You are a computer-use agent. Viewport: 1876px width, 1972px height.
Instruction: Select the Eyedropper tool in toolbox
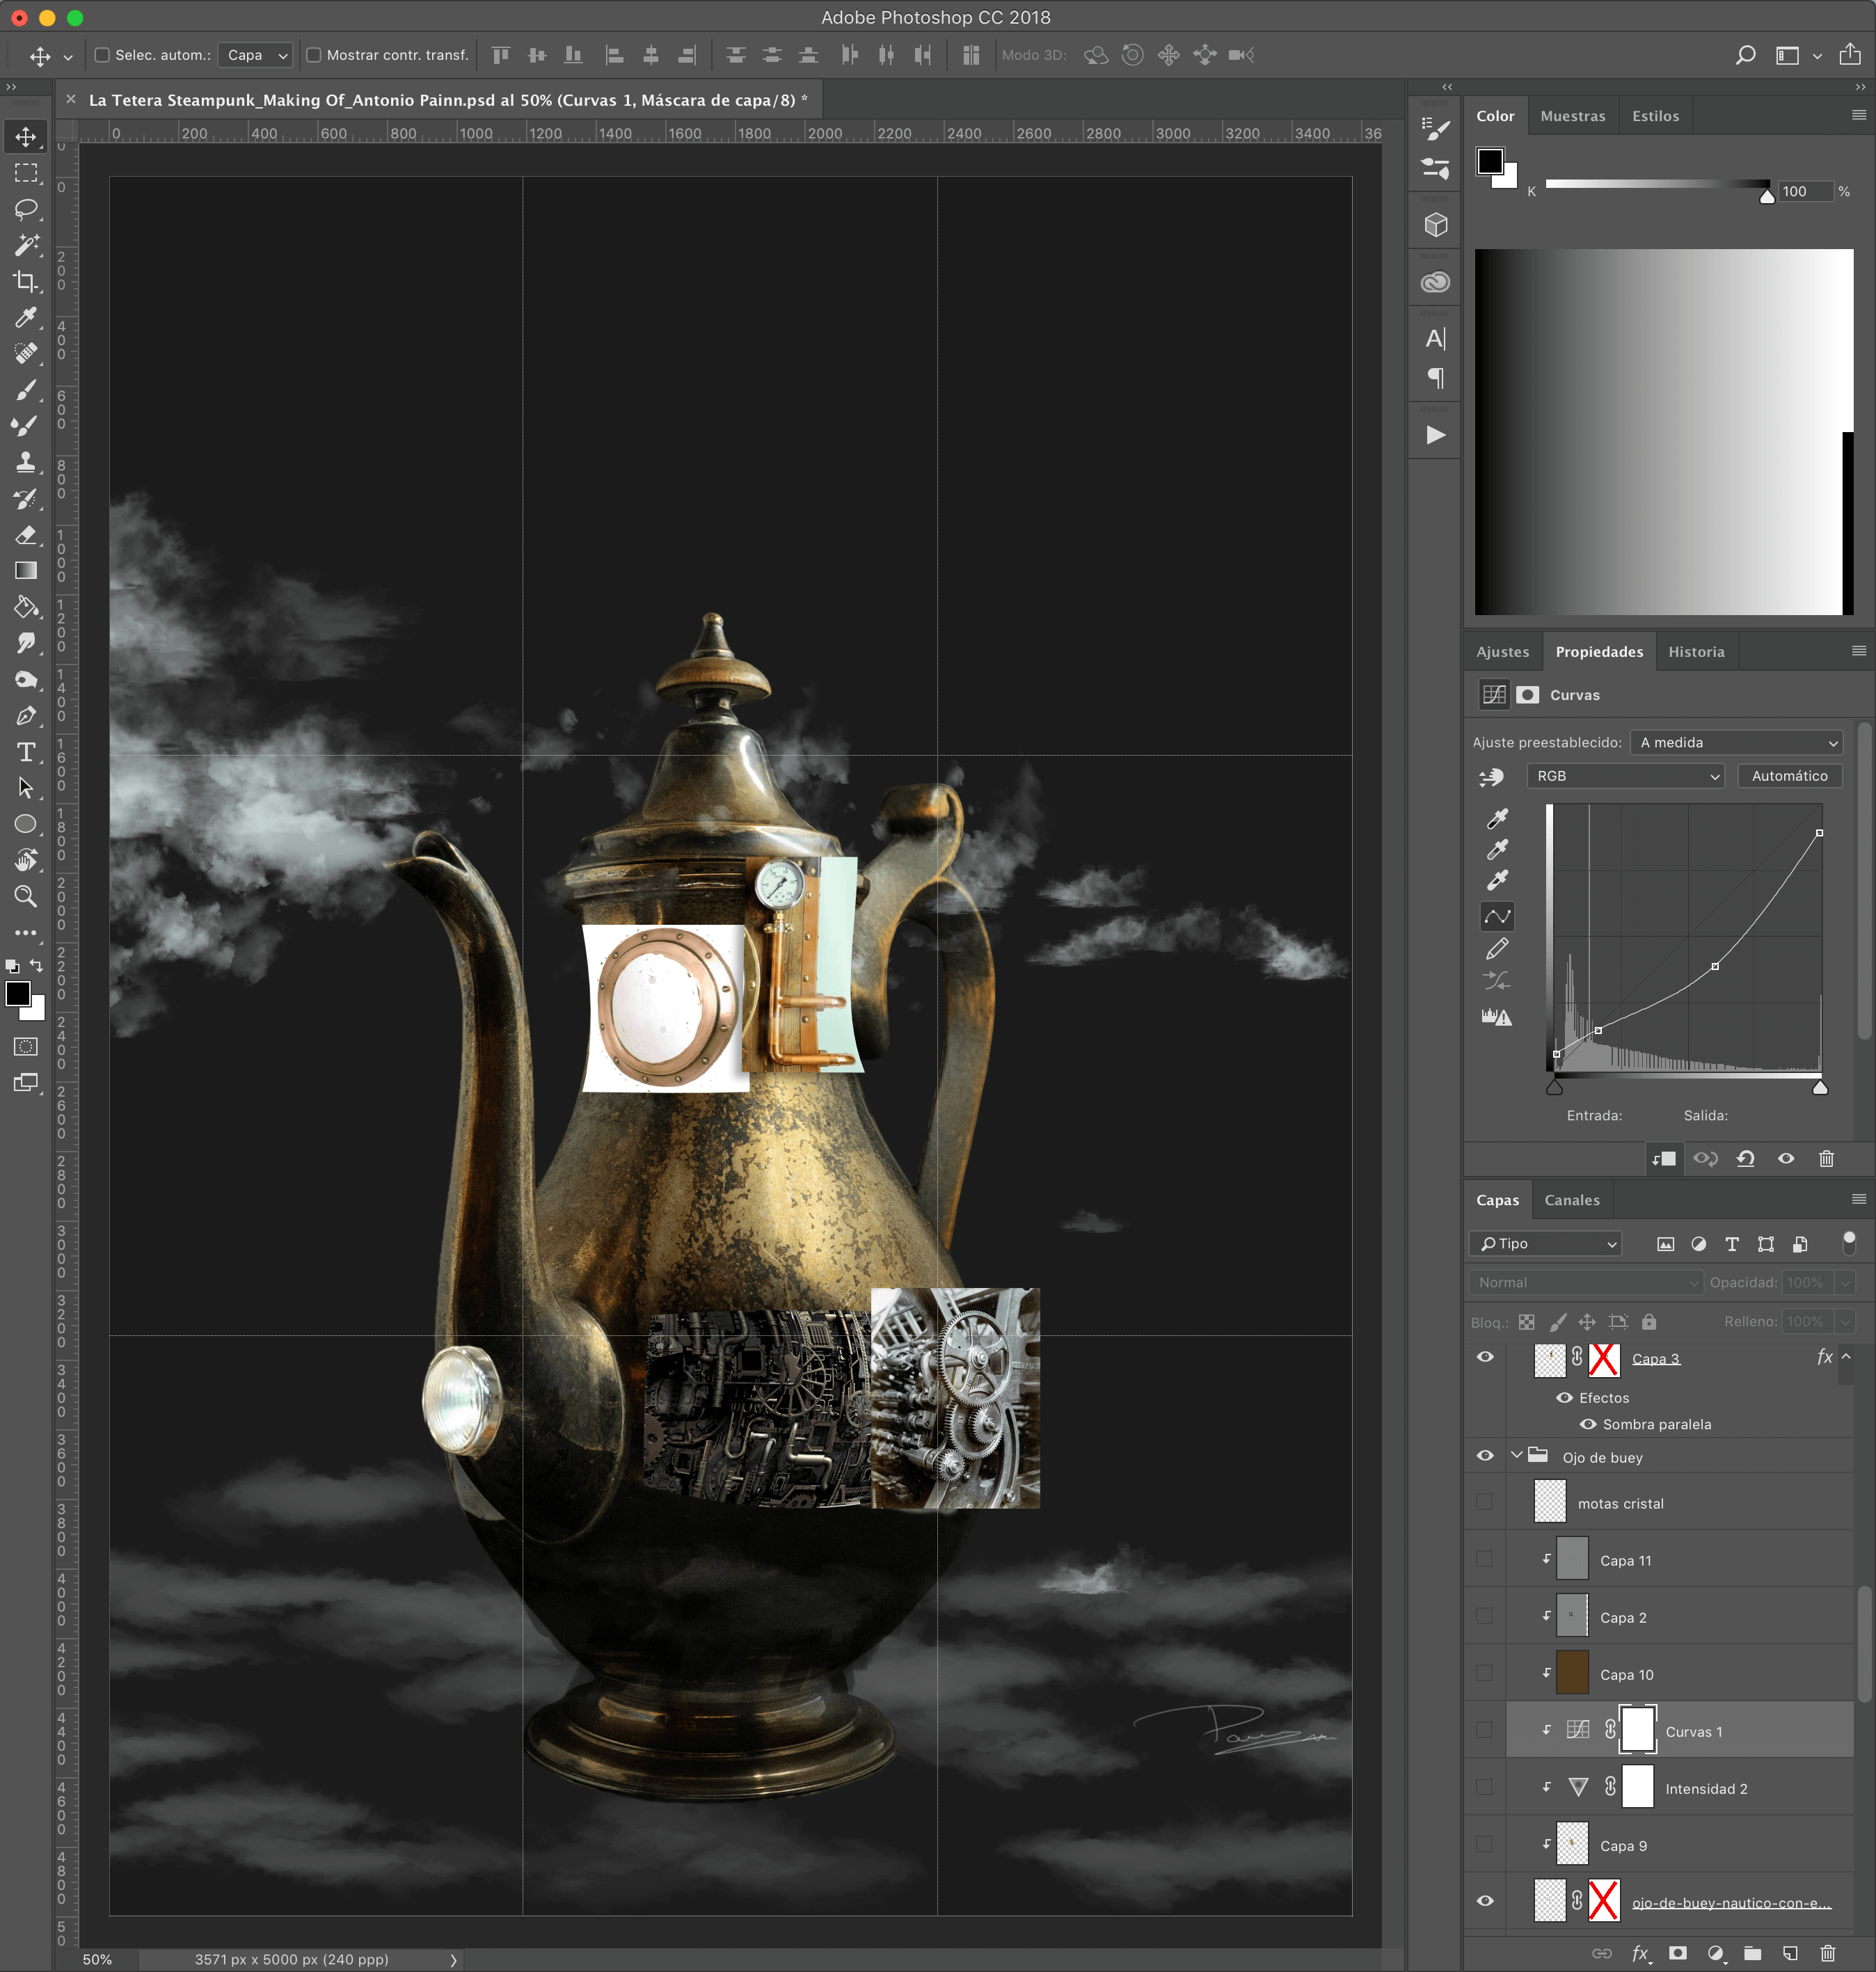26,317
